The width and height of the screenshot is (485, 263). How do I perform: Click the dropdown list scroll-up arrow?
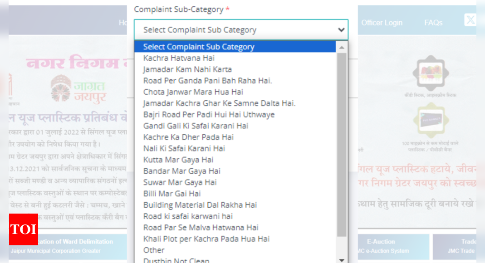pos(342,47)
